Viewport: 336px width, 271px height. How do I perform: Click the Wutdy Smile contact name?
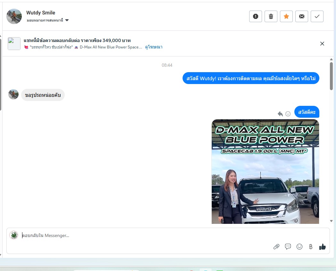41,13
